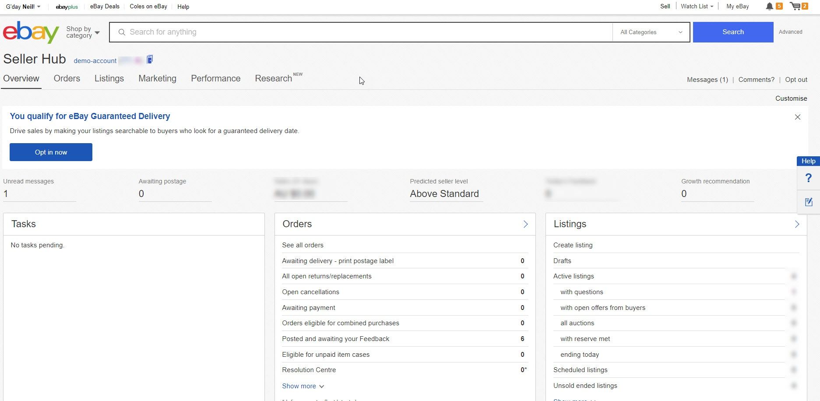Click the eBay logo
The height and width of the screenshot is (401, 820).
(x=31, y=32)
